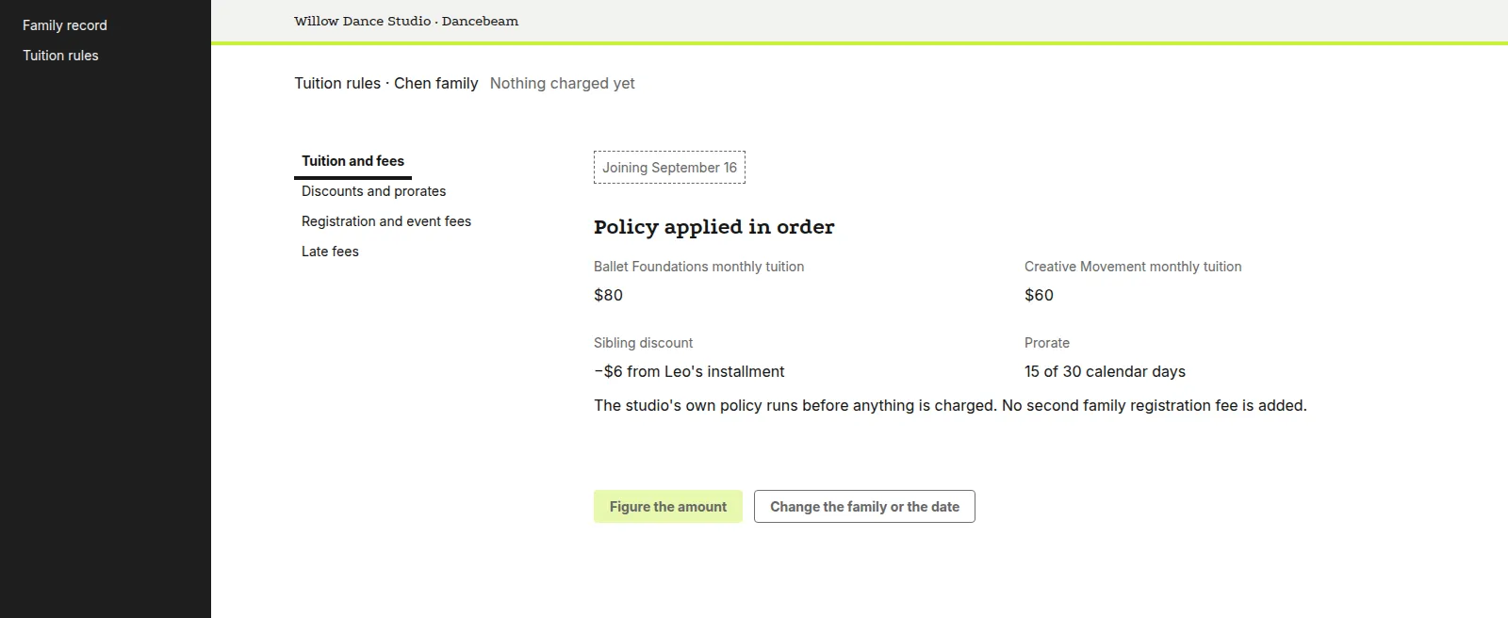Select Creative Movement monthly tuition $60 value

tap(1039, 295)
